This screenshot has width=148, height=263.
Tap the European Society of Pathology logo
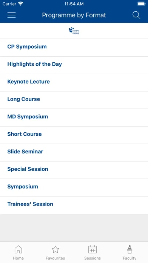(74, 31)
